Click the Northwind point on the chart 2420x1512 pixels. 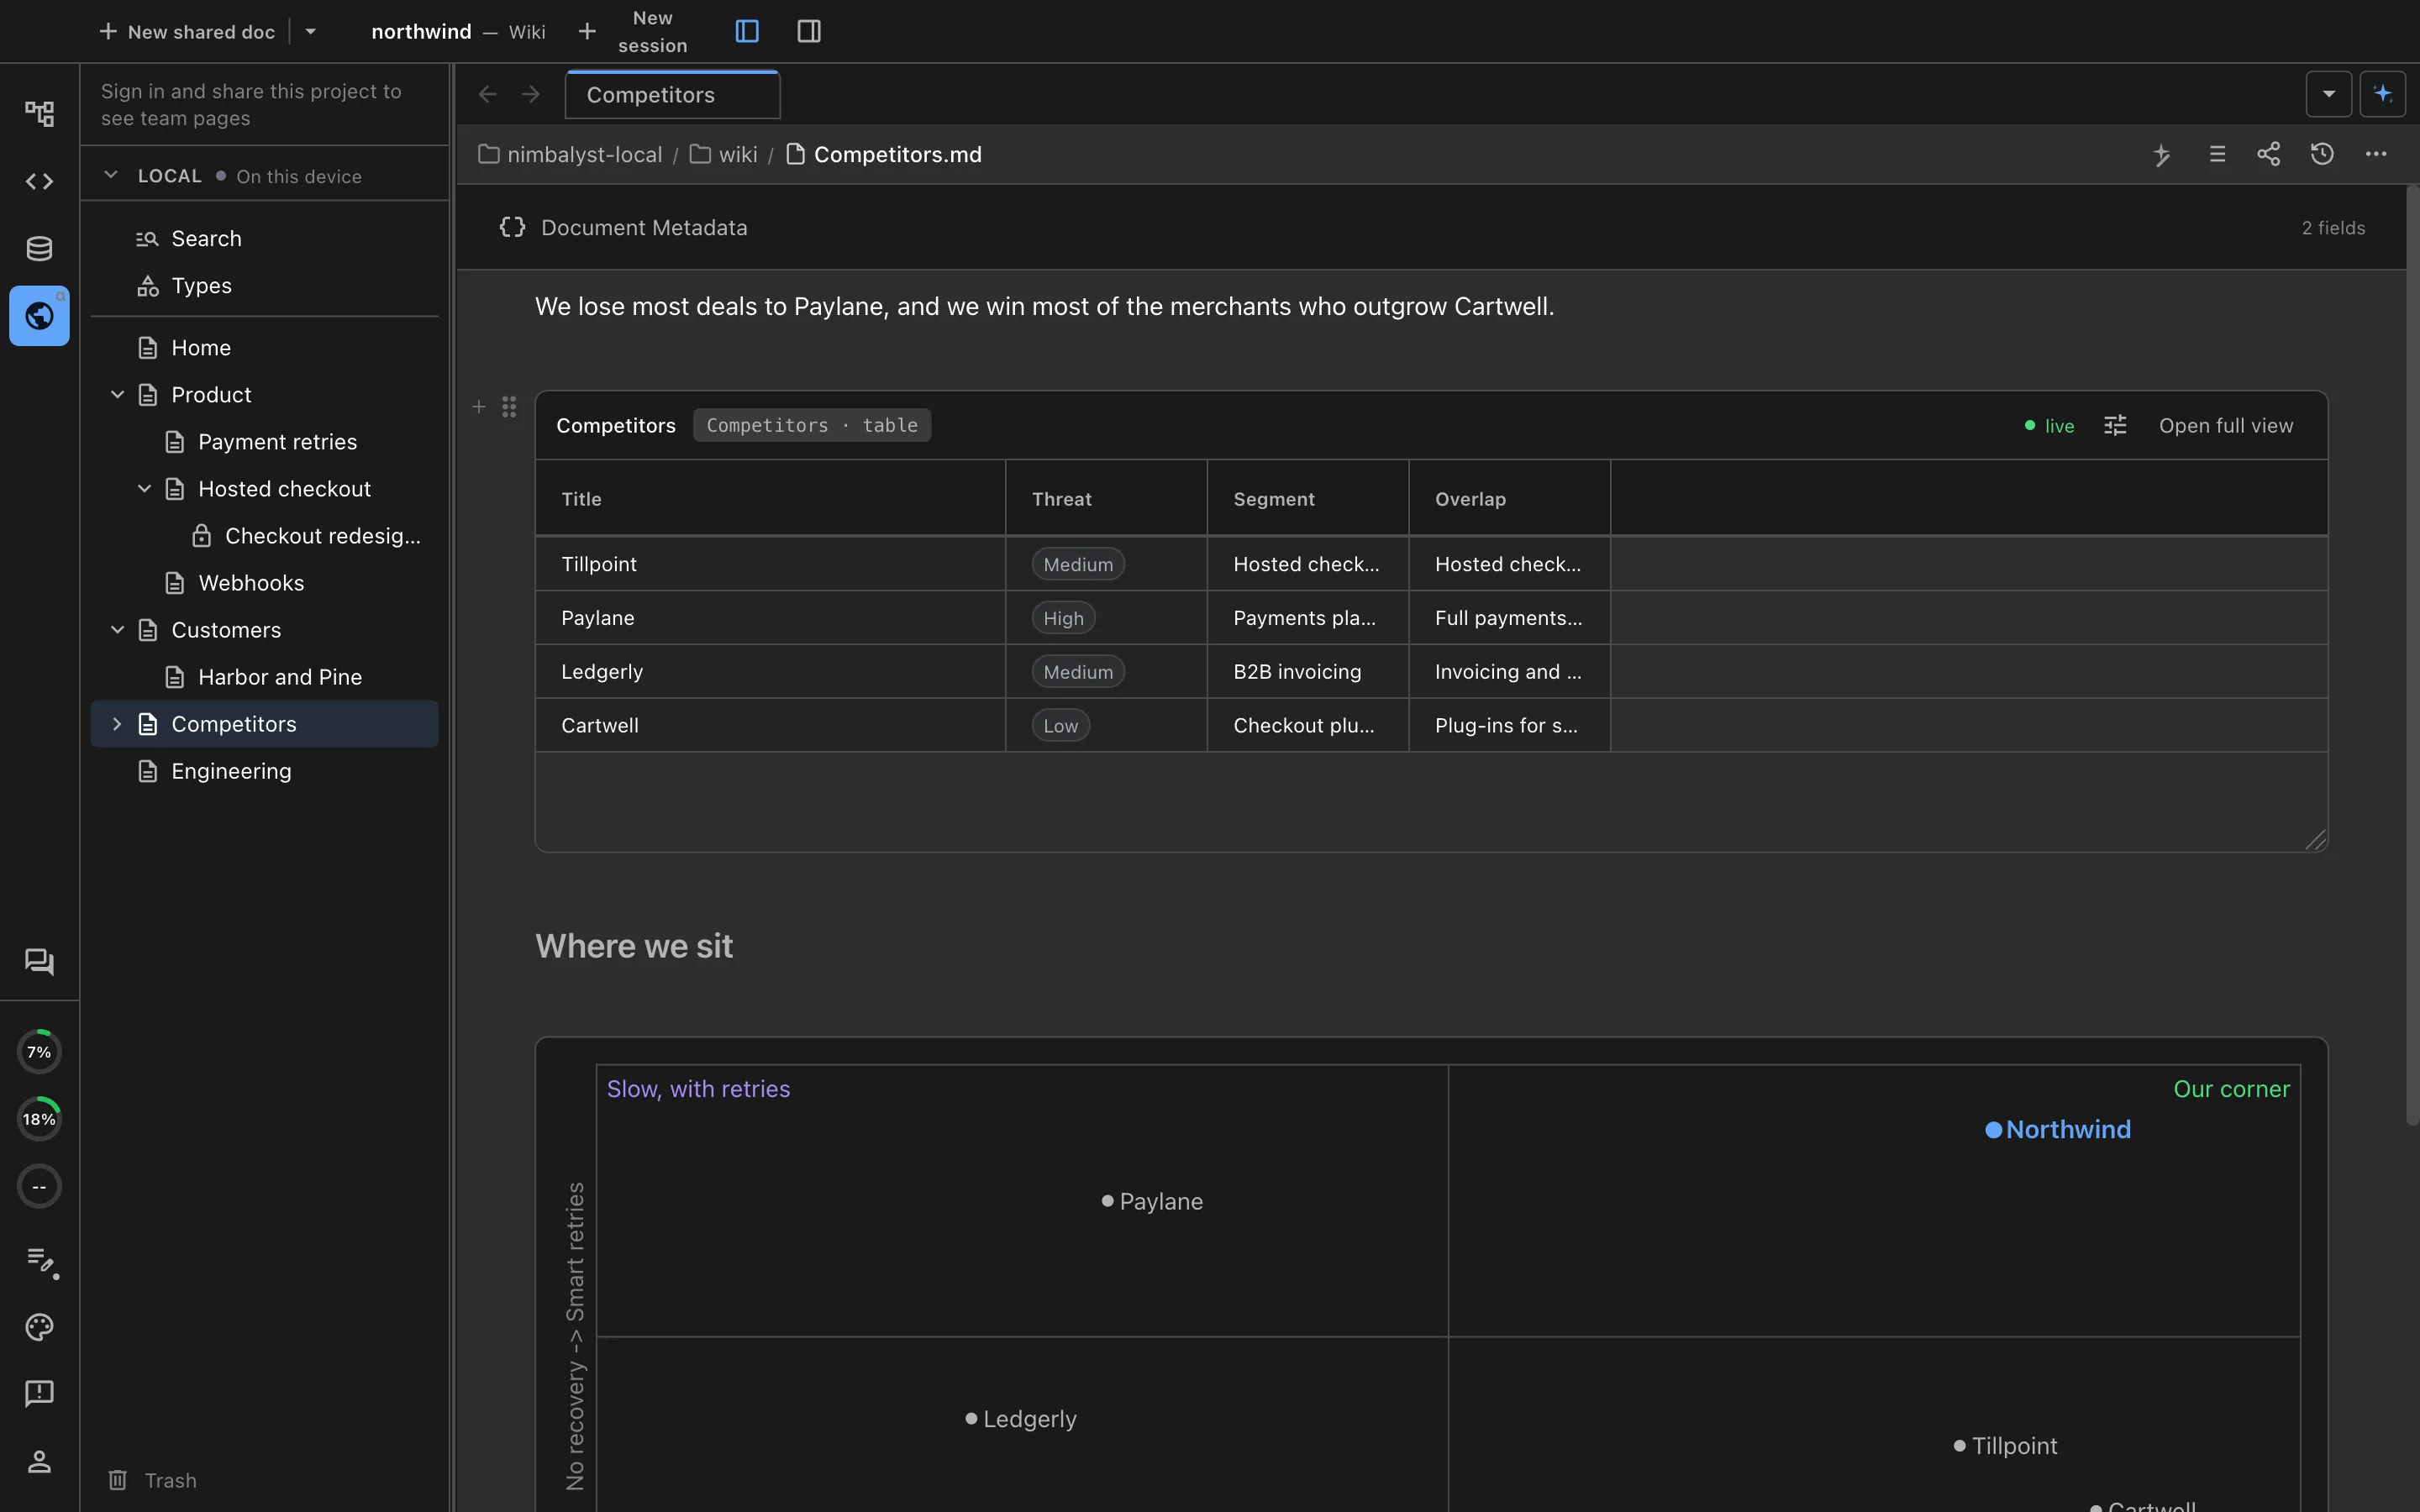click(1994, 1130)
